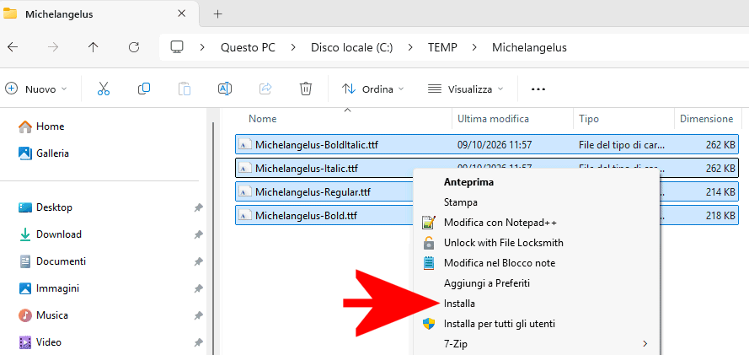Image resolution: width=749 pixels, height=355 pixels.
Task: Click the shield icon for all-users install
Action: [429, 324]
